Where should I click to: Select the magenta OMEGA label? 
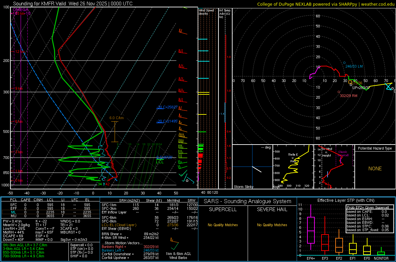click(20, 10)
